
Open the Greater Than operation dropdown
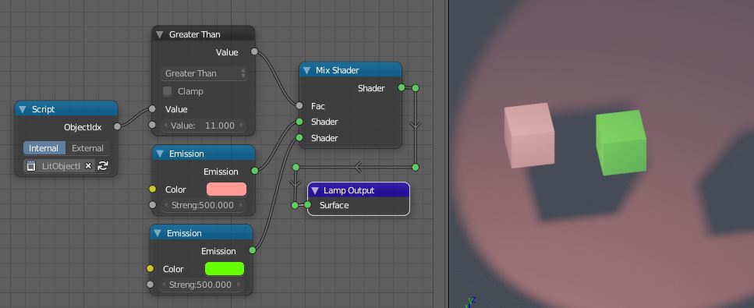204,73
